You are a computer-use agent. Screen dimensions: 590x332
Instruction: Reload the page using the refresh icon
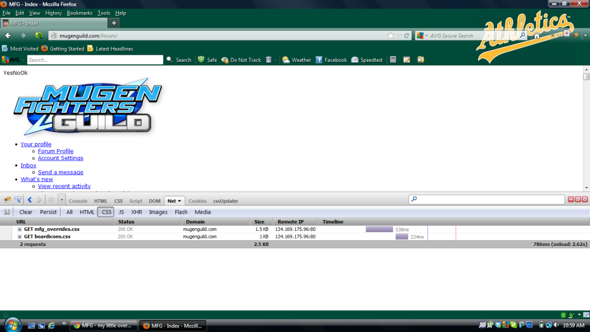tap(407, 36)
